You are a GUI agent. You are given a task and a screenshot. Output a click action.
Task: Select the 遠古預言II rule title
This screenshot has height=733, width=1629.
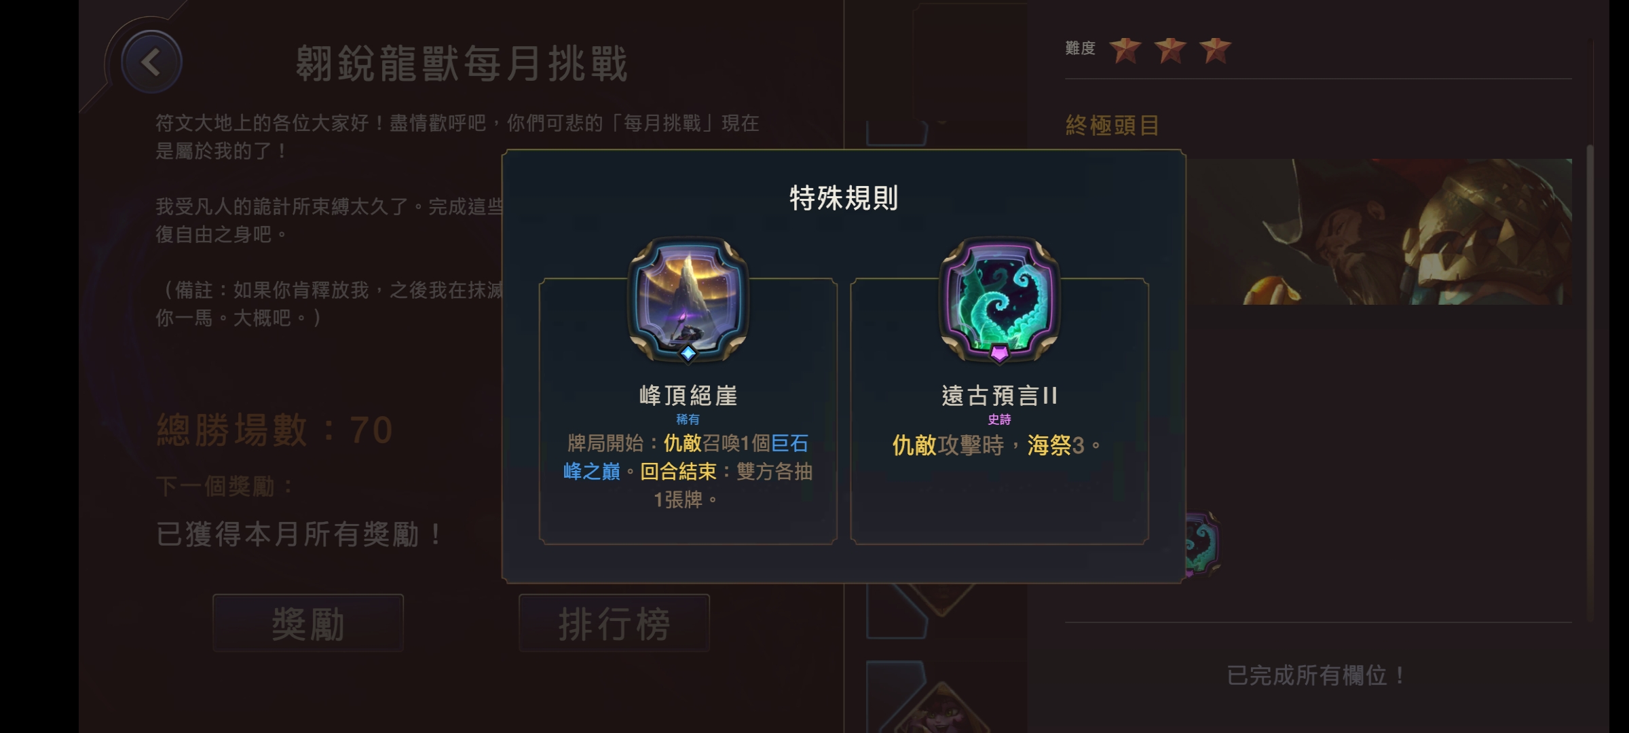click(x=999, y=396)
